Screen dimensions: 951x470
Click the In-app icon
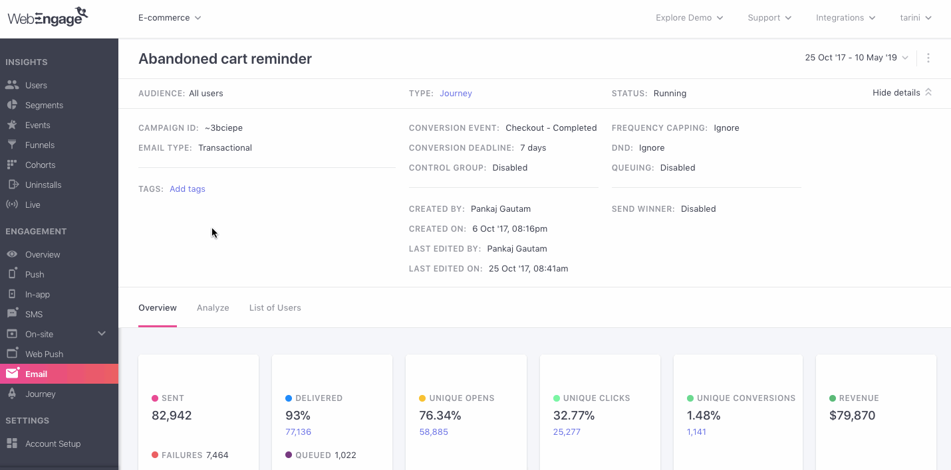coord(12,294)
